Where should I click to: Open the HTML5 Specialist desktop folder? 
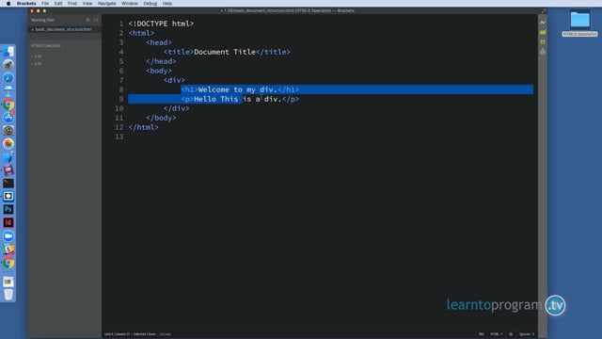pyautogui.click(x=579, y=23)
